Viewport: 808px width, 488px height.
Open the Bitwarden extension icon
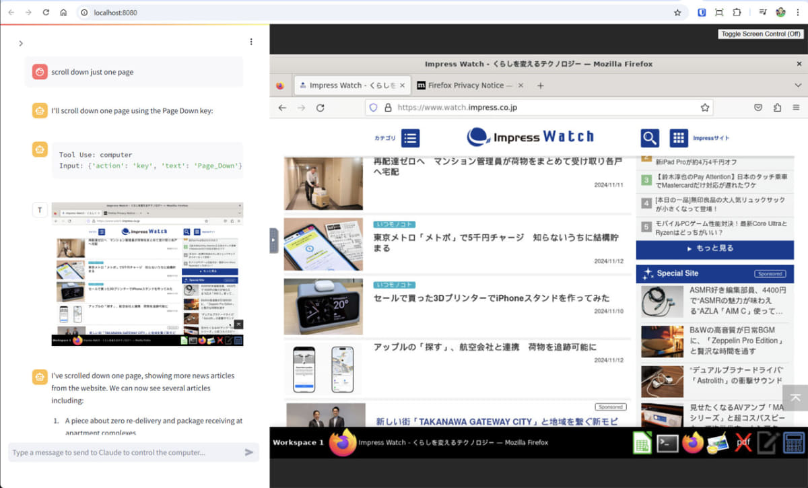click(x=701, y=12)
